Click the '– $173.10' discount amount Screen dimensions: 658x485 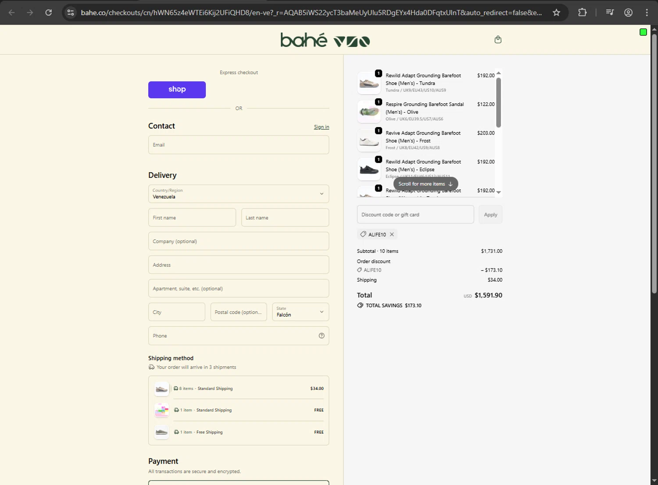(491, 270)
